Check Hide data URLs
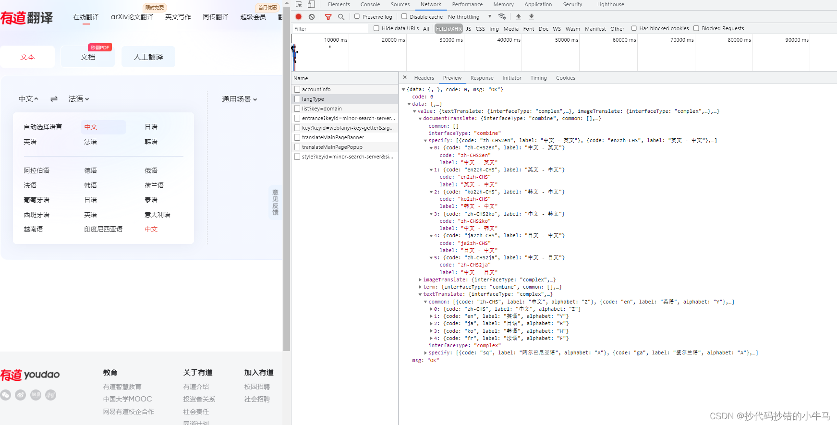This screenshot has height=425, width=837. [x=376, y=28]
